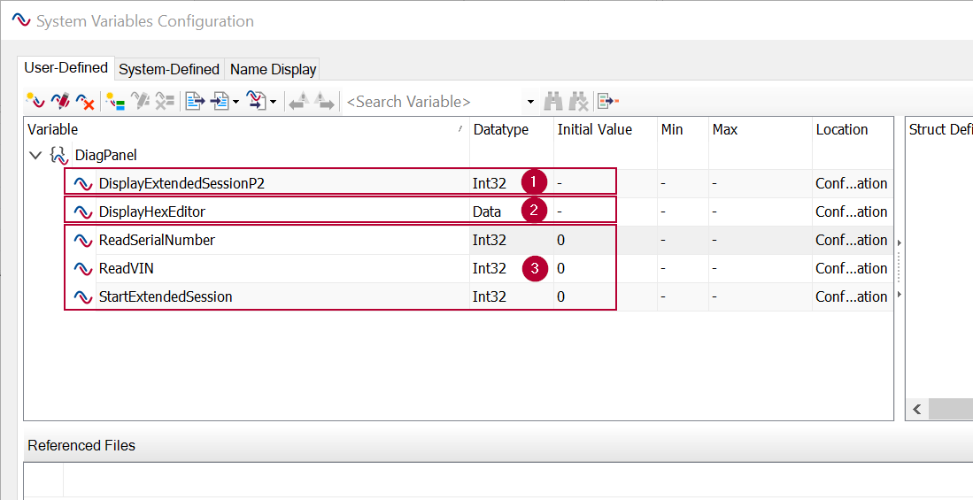Click the export variables document icon
Image resolution: width=973 pixels, height=500 pixels.
point(196,101)
